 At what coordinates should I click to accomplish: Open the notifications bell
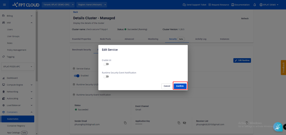(x=255, y=5)
